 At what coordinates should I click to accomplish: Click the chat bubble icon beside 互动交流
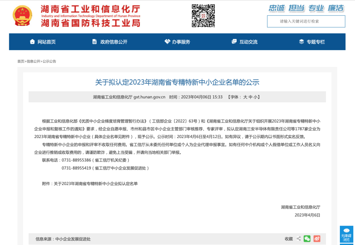(x=234, y=42)
